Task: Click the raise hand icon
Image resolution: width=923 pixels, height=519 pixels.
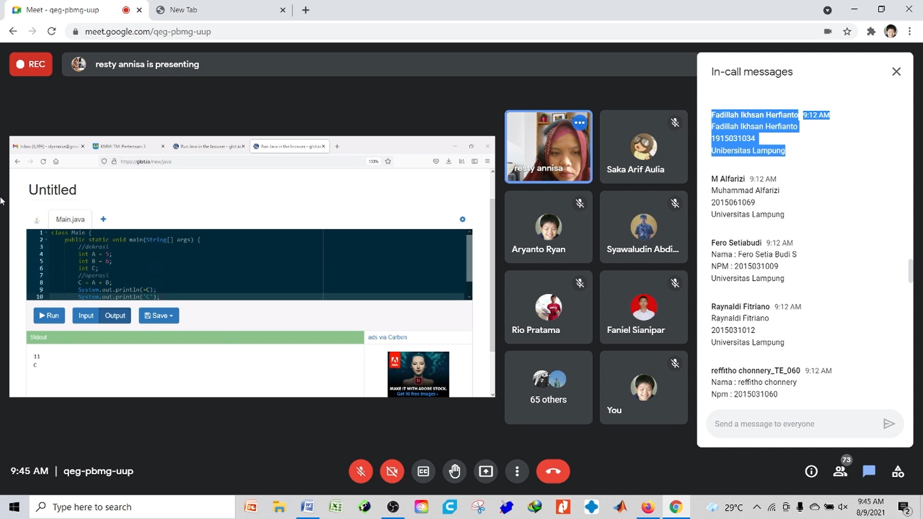Action: [454, 471]
